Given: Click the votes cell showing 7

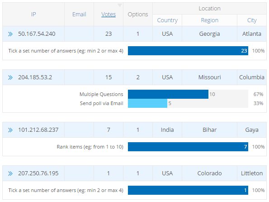Looking at the screenshot, I should pos(109,130).
